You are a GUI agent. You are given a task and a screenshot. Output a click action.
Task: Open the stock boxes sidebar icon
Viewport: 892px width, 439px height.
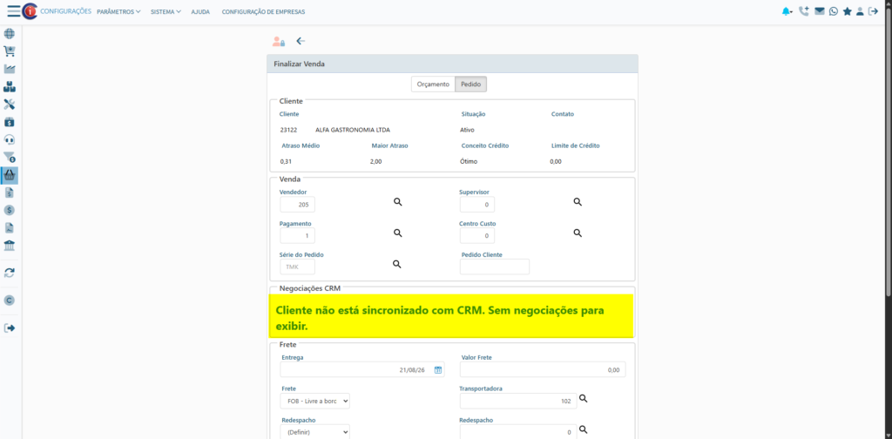(x=10, y=86)
